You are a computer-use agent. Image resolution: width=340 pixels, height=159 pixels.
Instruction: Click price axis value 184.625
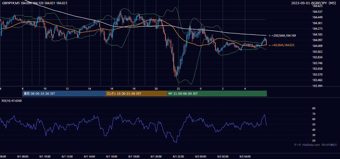317,6
